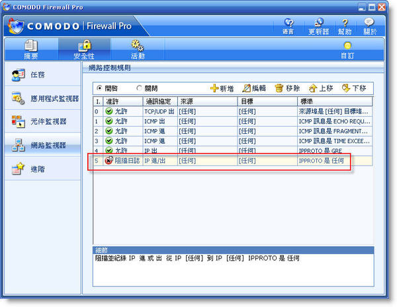The width and height of the screenshot is (397, 307).
Task: Click the pencil edit icon
Action: (x=246, y=88)
